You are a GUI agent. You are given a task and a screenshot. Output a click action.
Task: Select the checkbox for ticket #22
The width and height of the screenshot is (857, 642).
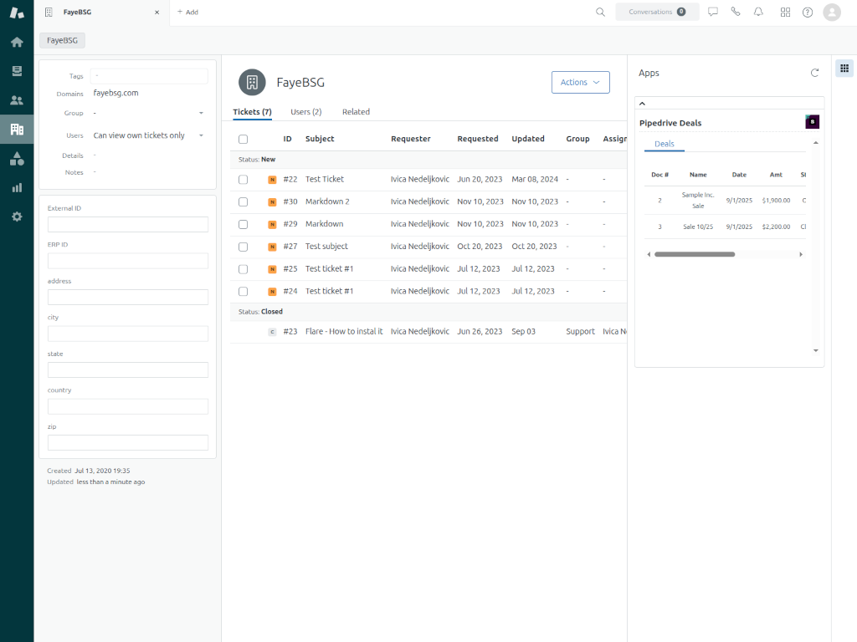point(243,179)
